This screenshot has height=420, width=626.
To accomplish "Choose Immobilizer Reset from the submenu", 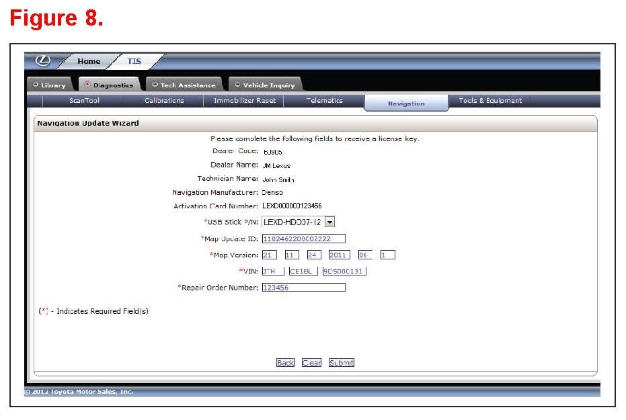I will (x=243, y=101).
